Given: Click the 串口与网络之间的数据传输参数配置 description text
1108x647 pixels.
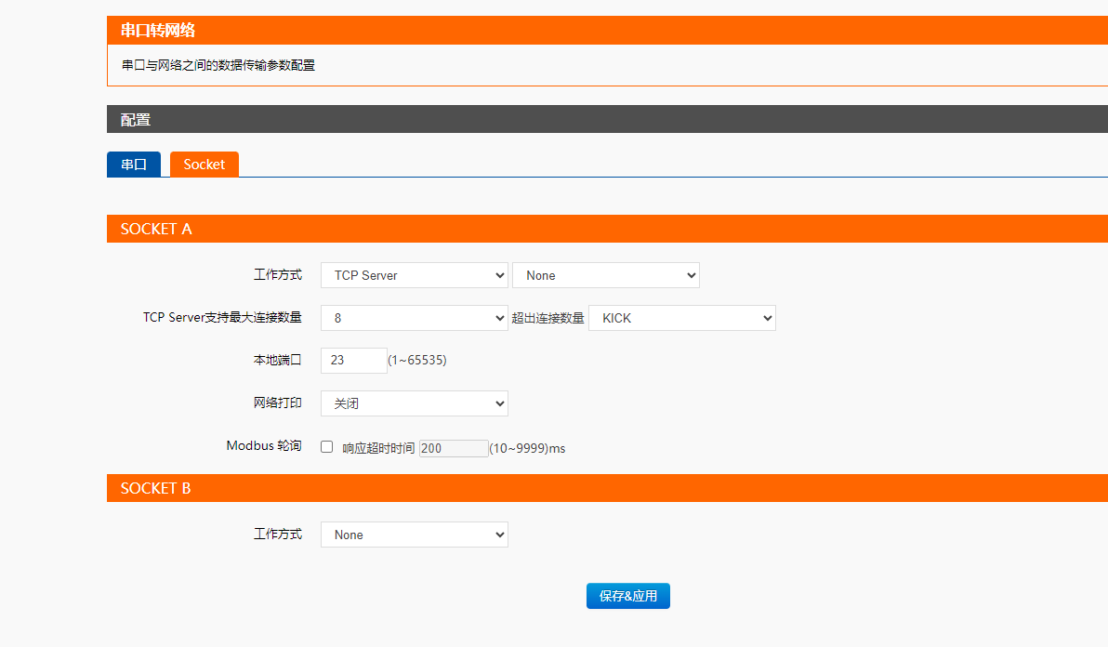Looking at the screenshot, I should [x=218, y=66].
